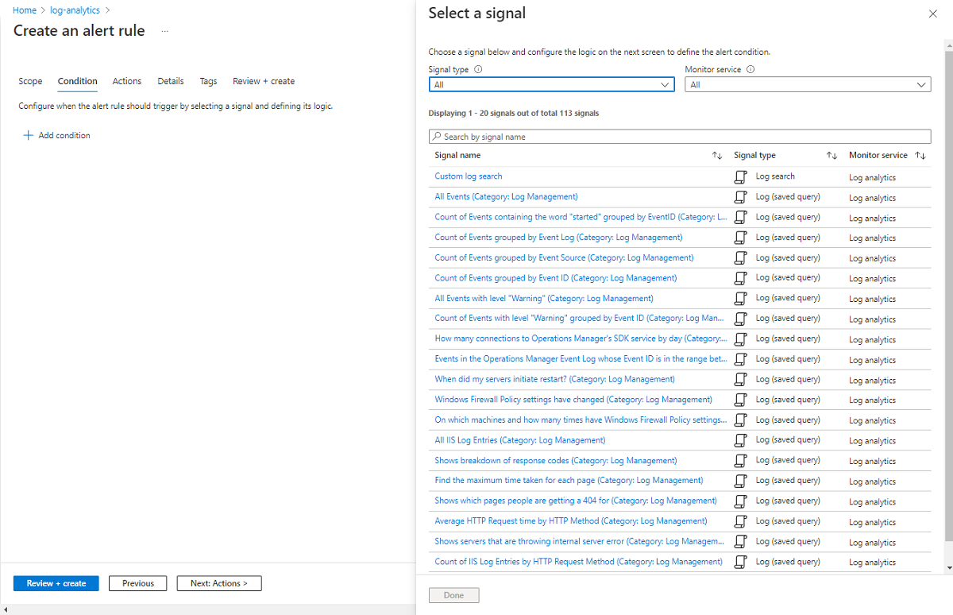953x615 pixels.
Task: Sort the list by Signal name arrows
Action: click(717, 156)
